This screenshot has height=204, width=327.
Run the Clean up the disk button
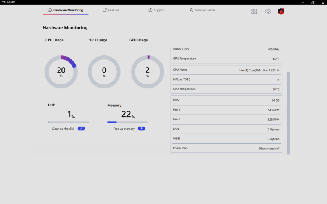(x=81, y=129)
